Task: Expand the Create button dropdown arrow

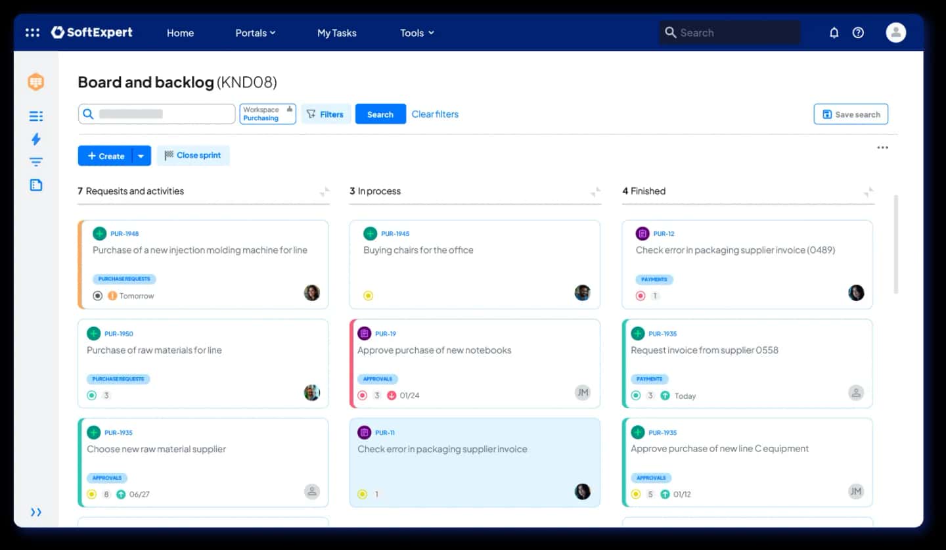Action: 141,156
